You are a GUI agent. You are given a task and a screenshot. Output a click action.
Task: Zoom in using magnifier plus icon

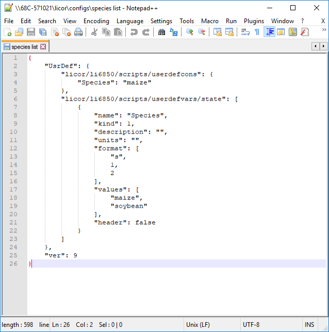pyautogui.click(x=190, y=32)
